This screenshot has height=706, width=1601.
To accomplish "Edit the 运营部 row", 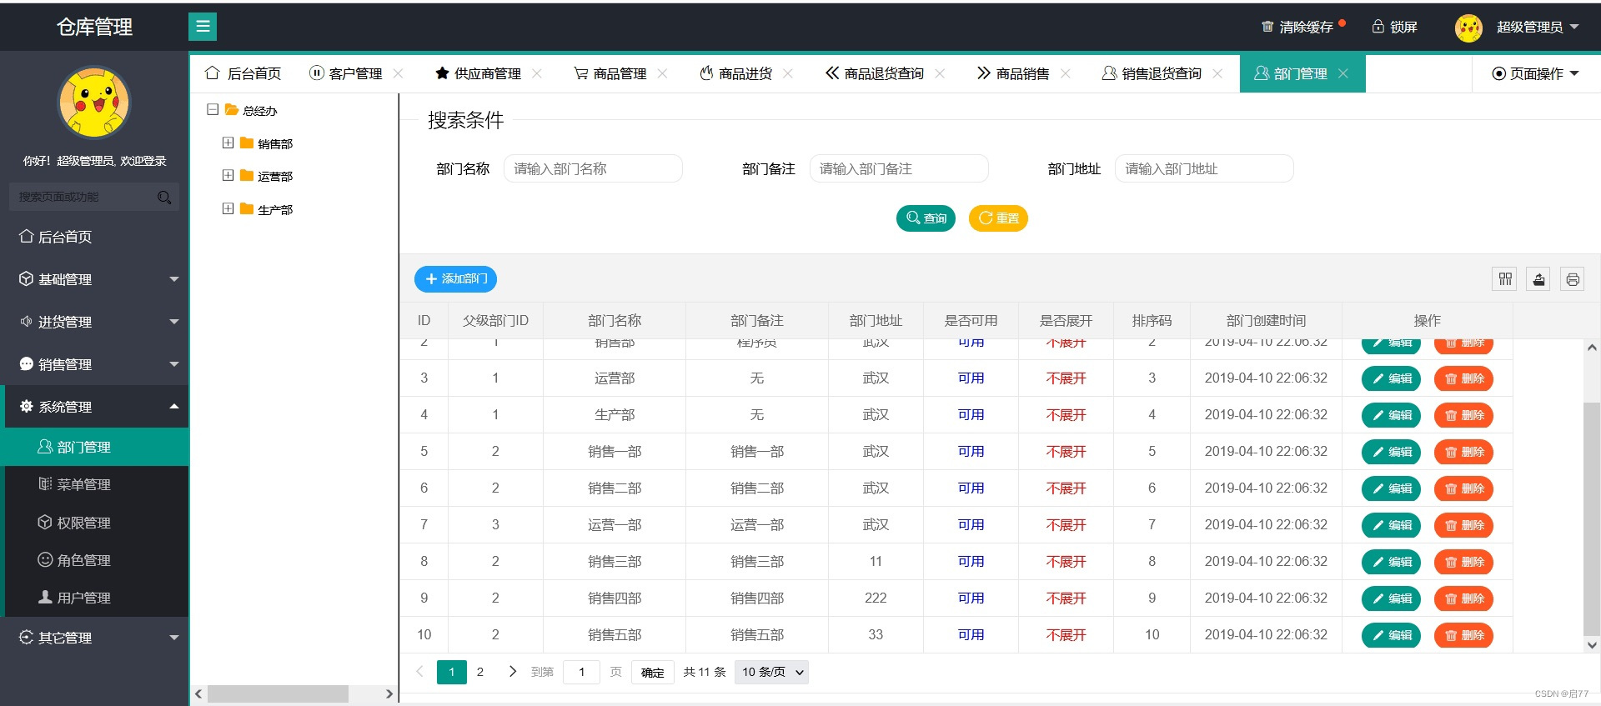I will (1391, 378).
